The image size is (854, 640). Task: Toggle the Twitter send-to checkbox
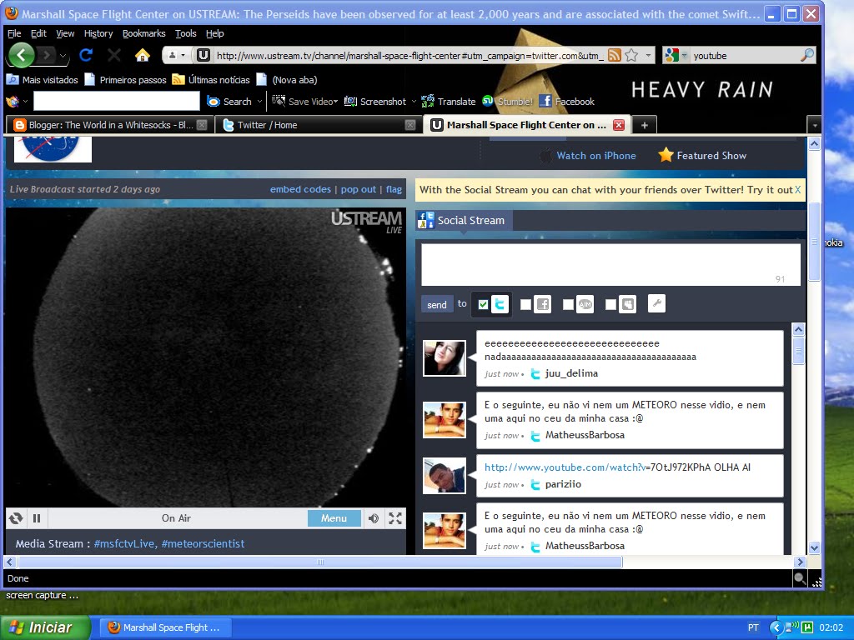(483, 304)
